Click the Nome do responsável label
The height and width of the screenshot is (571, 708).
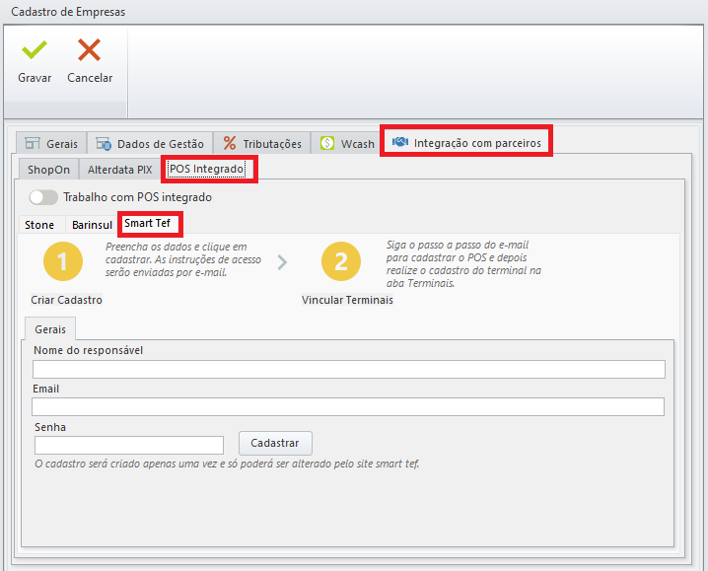point(88,350)
